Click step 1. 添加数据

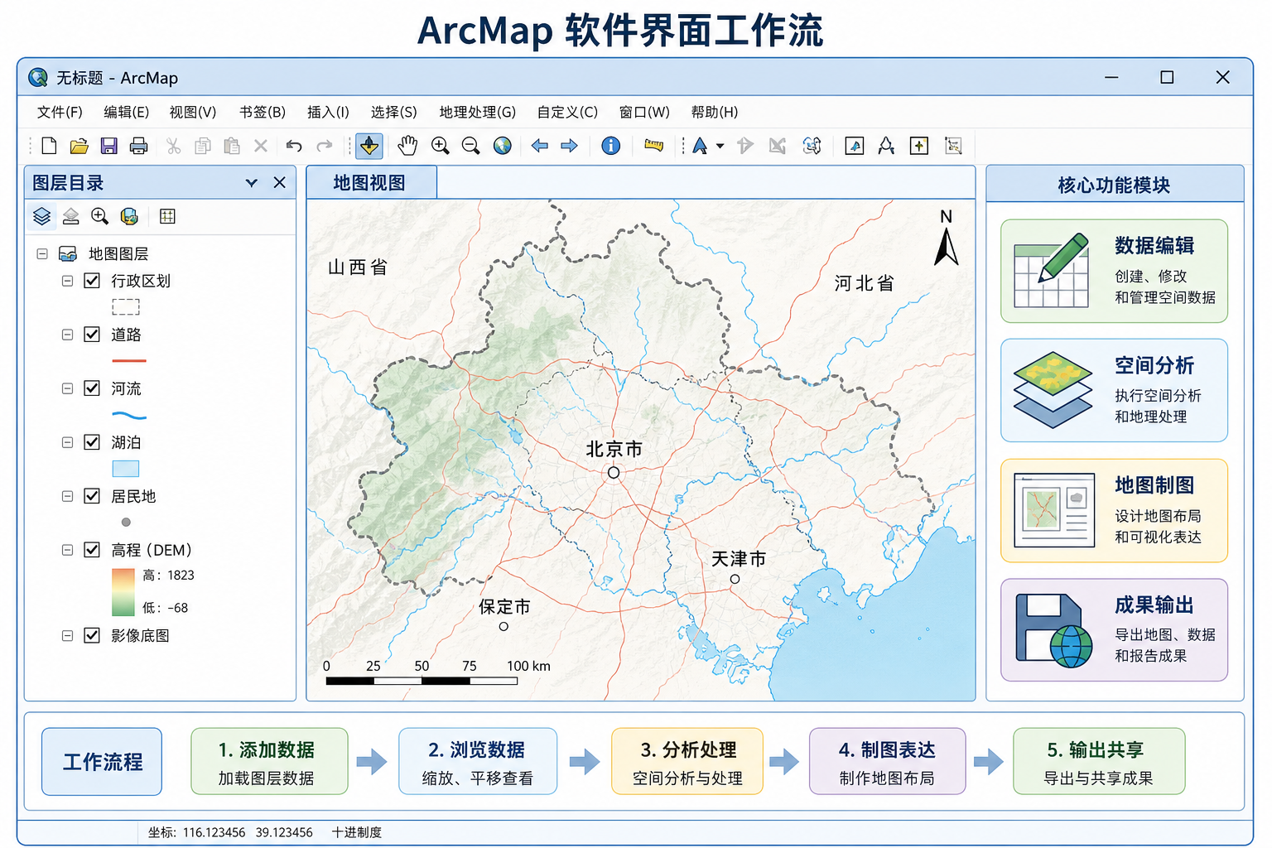click(269, 762)
